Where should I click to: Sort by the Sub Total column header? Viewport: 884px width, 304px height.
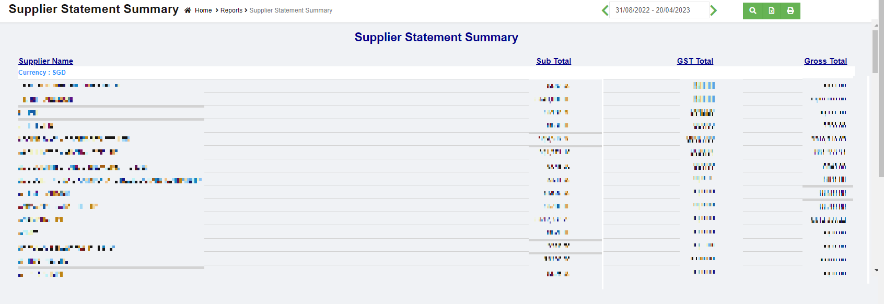(x=554, y=61)
